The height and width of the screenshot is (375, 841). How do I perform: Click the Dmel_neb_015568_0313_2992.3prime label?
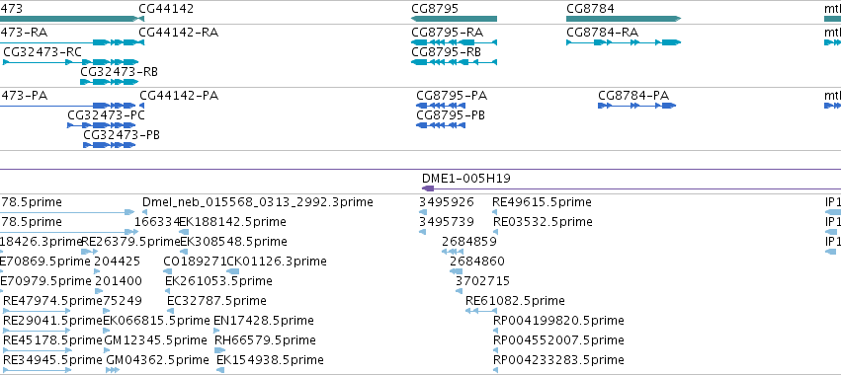click(x=258, y=202)
